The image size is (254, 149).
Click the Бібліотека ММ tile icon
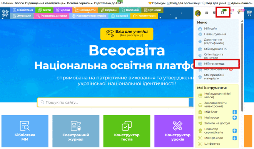point(25,126)
